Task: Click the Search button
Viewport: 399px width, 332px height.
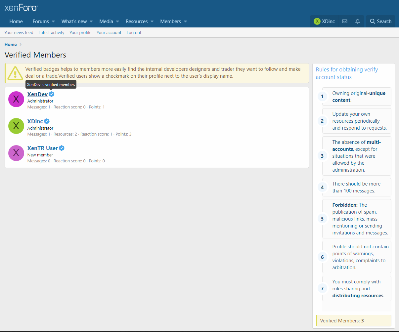Action: coord(380,21)
